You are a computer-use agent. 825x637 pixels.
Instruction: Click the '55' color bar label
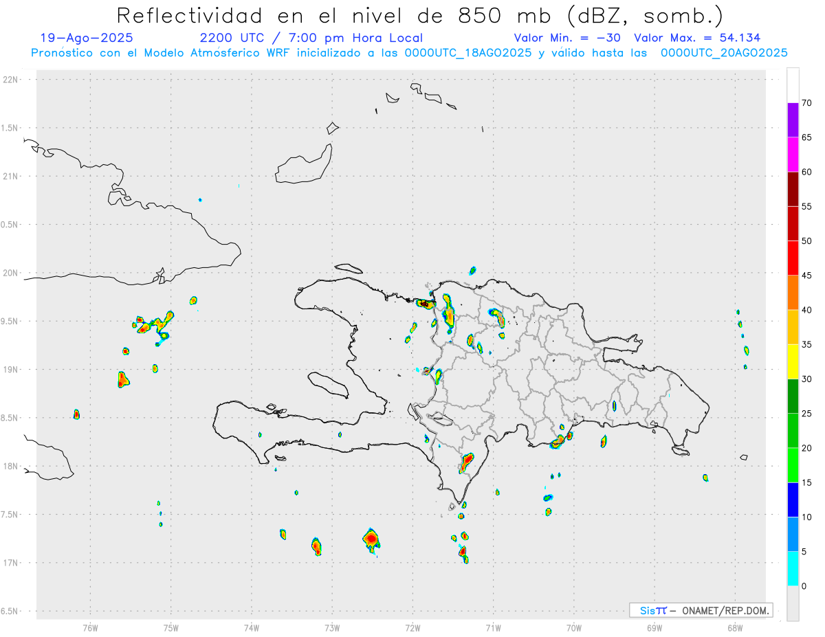click(807, 206)
